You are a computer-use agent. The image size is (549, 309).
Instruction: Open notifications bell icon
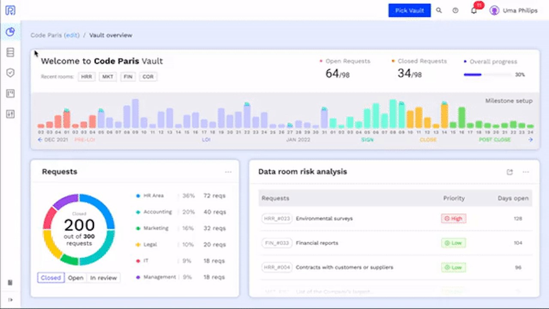(474, 10)
